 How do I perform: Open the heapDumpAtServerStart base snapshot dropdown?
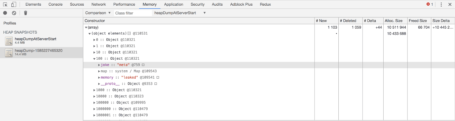pyautogui.click(x=180, y=13)
